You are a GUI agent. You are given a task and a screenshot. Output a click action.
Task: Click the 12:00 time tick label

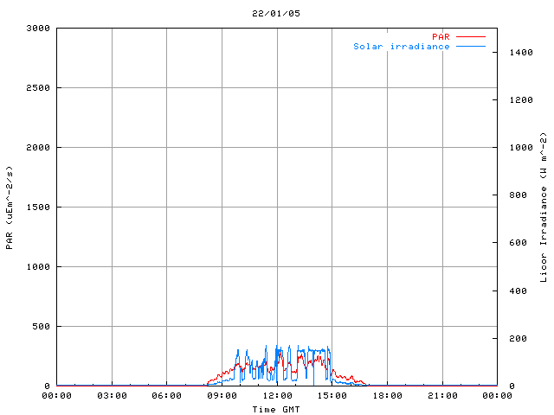point(277,396)
